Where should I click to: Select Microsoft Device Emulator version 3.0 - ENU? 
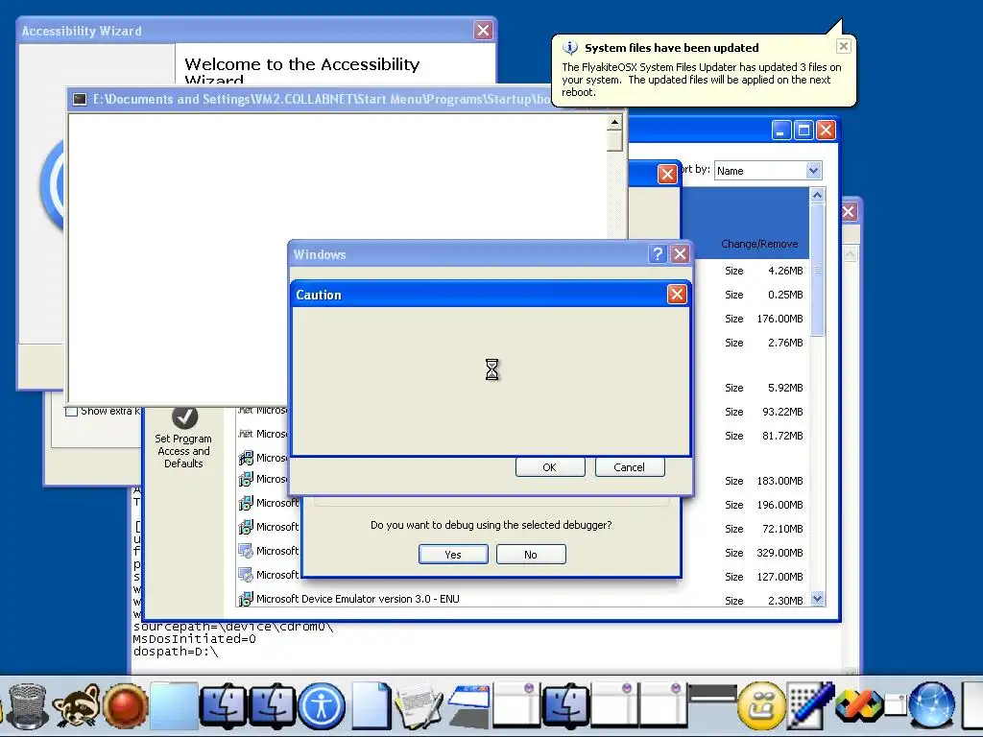click(357, 599)
